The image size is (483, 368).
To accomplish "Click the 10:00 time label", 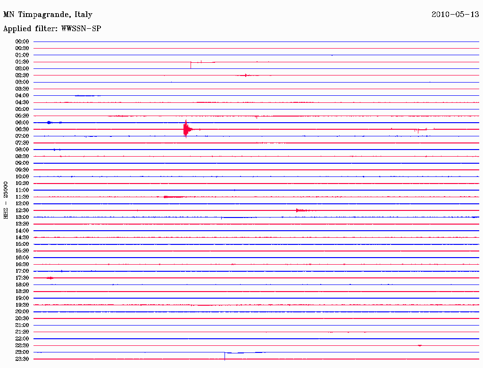I will tap(22, 176).
